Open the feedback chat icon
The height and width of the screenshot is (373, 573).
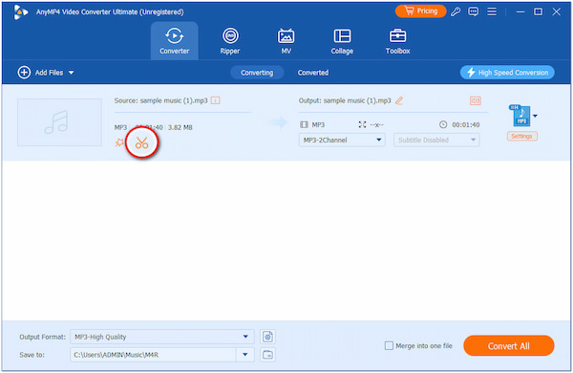pos(474,11)
